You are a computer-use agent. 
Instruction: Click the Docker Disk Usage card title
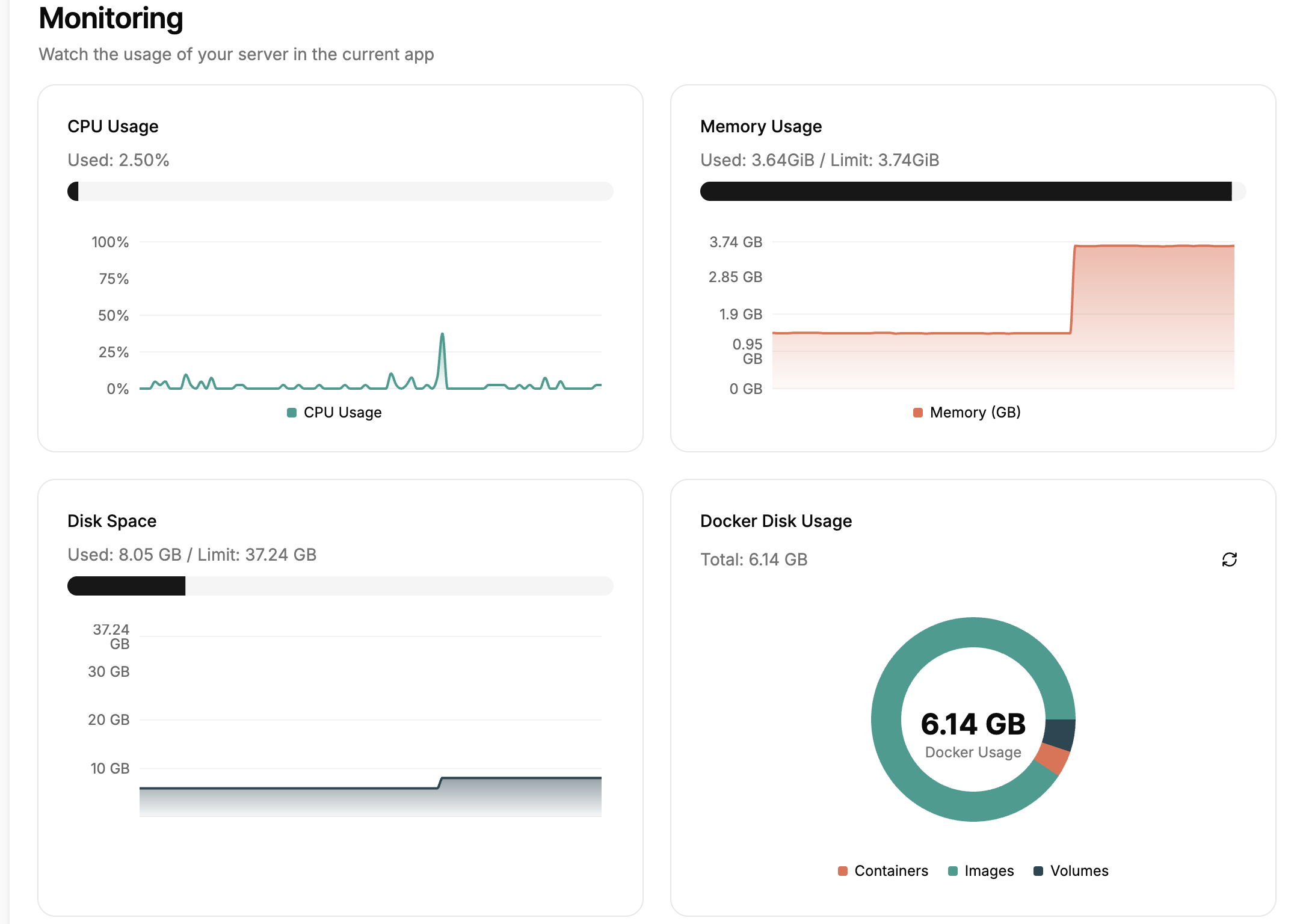[x=776, y=521]
